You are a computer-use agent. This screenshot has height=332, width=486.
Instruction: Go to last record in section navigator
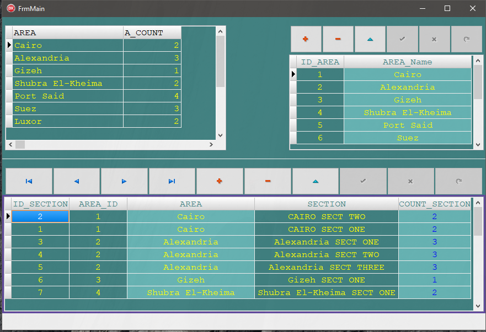click(x=172, y=181)
